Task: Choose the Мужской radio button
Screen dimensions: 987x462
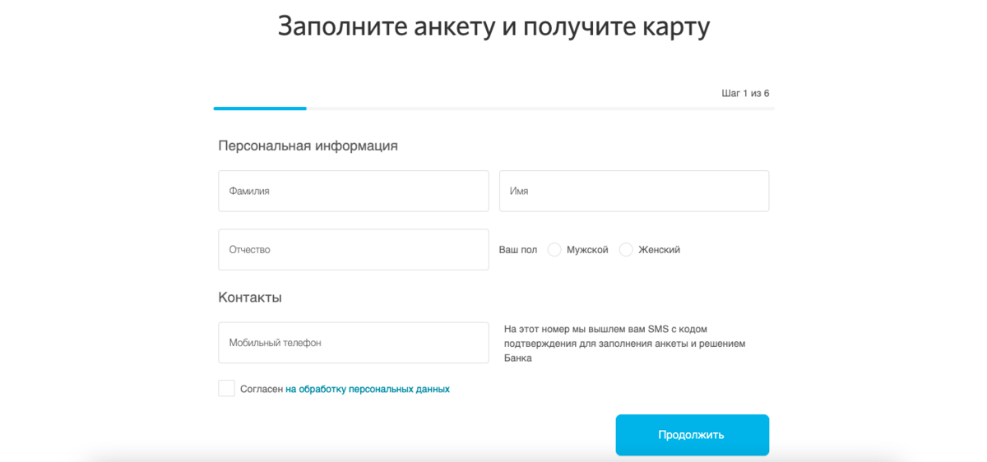Action: (554, 249)
